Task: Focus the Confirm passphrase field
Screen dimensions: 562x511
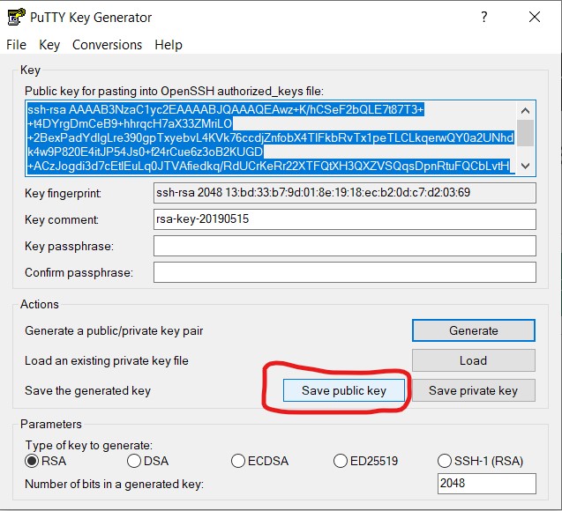Action: click(x=345, y=272)
